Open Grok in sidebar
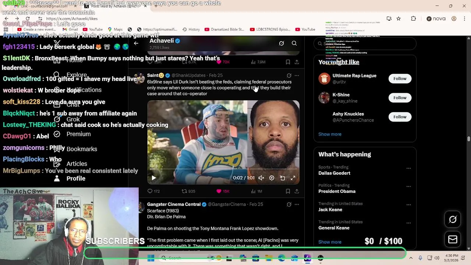Viewport: 471px width, 265px height. [x=67, y=120]
